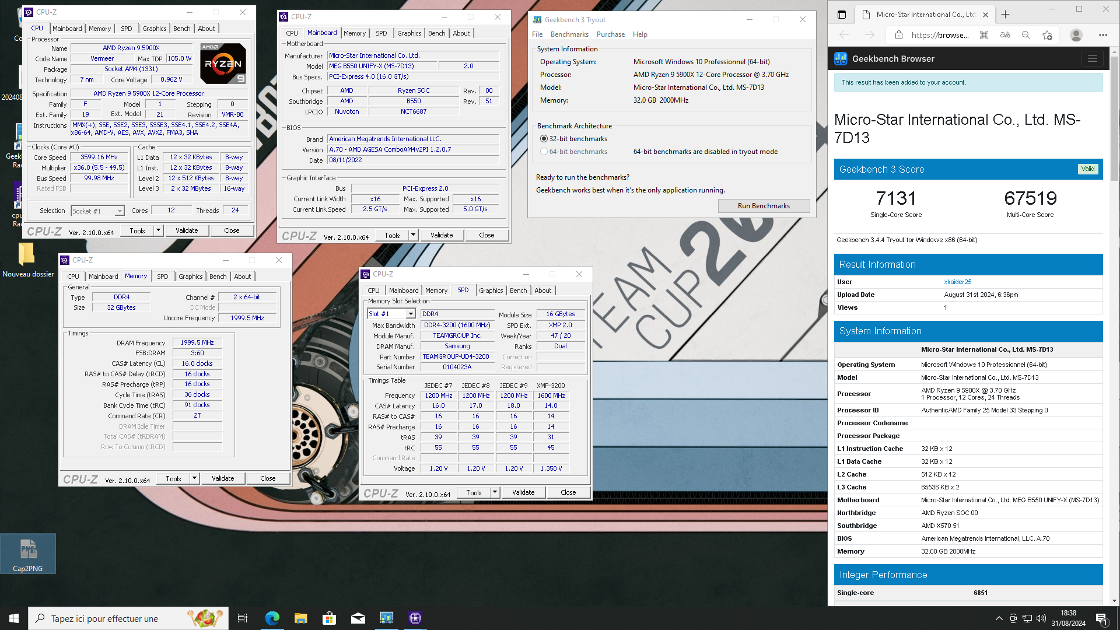Open Microsoft Edge from the taskbar
The width and height of the screenshot is (1120, 630).
[272, 618]
